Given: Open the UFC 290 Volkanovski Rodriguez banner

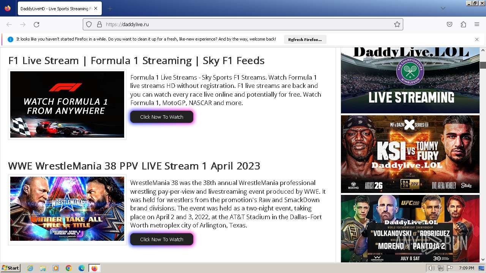Looking at the screenshot, I should point(410,228).
